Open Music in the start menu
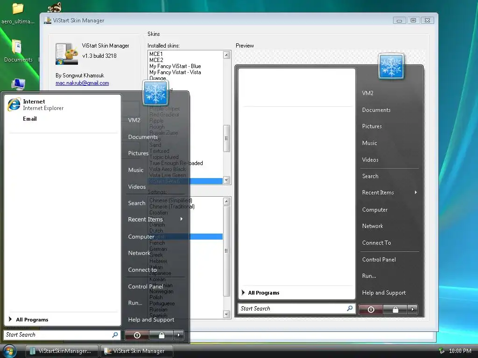Viewport: 478px width, 358px height. pyautogui.click(x=136, y=170)
